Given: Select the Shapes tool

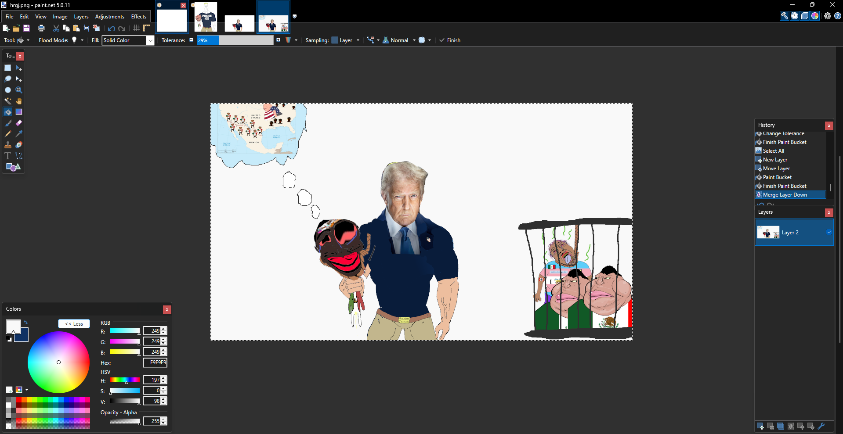Looking at the screenshot, I should click(13, 167).
